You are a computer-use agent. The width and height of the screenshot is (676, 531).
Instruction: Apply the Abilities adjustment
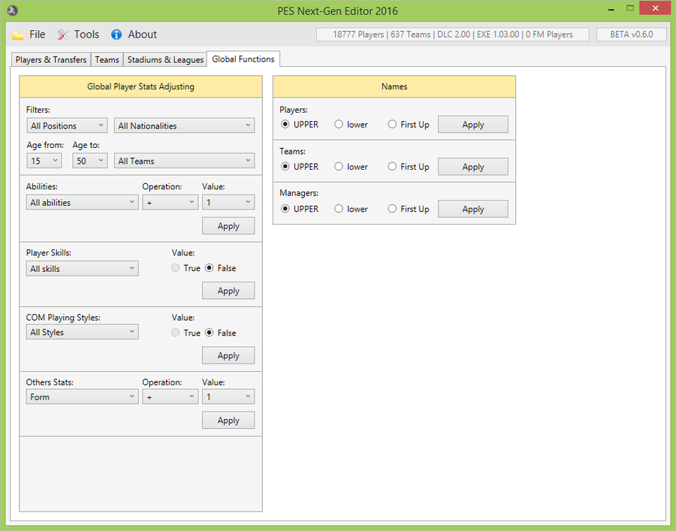(x=228, y=226)
